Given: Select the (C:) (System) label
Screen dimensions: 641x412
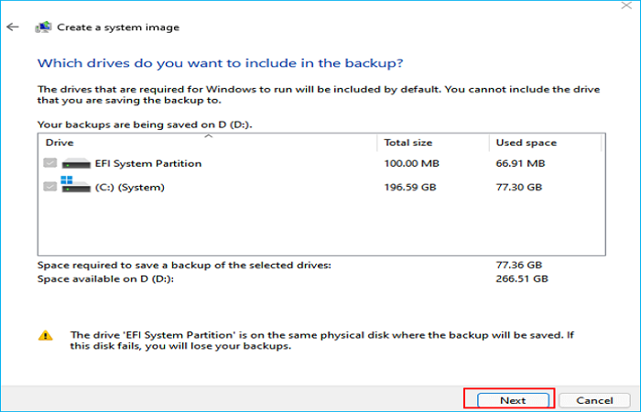Looking at the screenshot, I should 130,187.
